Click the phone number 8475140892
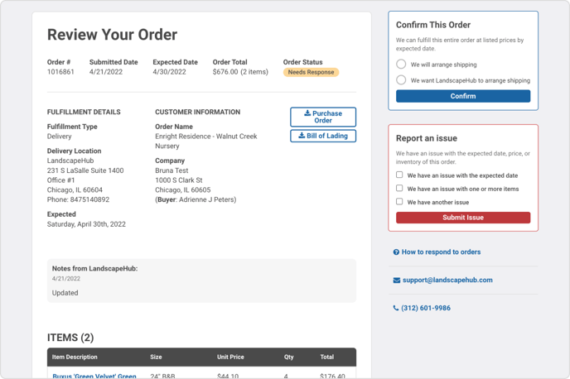 tap(89, 199)
